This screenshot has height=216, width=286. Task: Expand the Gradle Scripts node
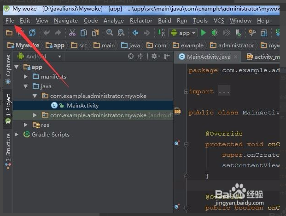[x=17, y=135]
